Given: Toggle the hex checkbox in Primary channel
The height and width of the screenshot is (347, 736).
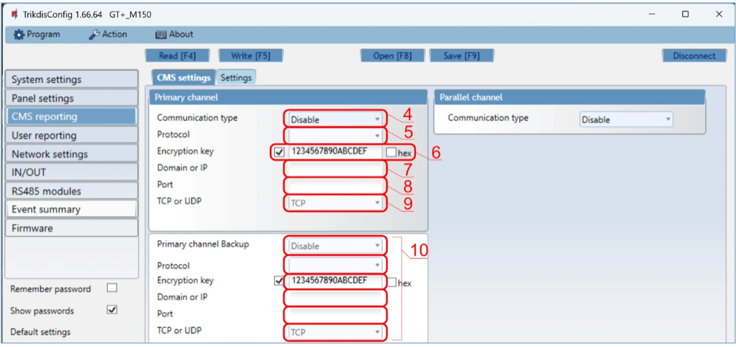Looking at the screenshot, I should click(x=391, y=152).
